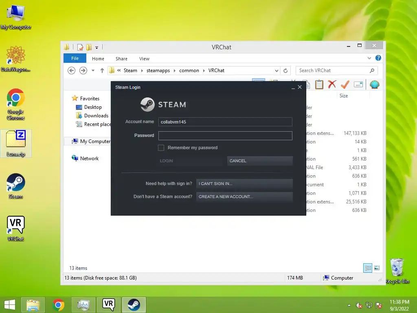
Task: Click the red X delete icon in toolbar
Action: 332,85
